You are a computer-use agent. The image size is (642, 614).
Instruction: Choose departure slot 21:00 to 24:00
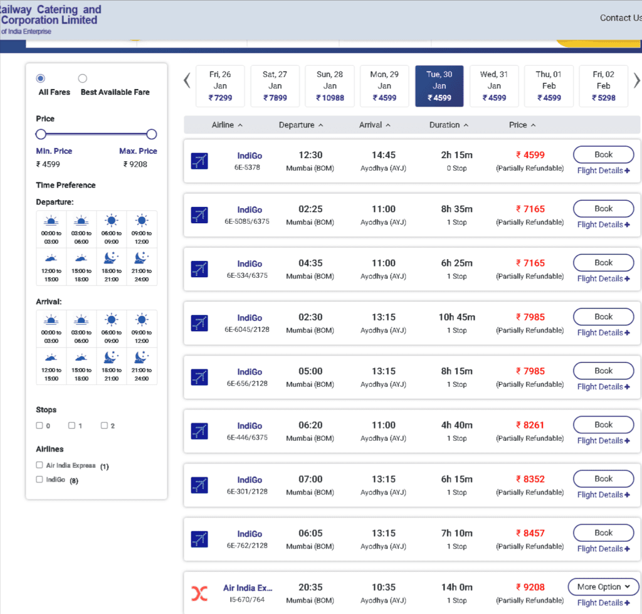142,257
